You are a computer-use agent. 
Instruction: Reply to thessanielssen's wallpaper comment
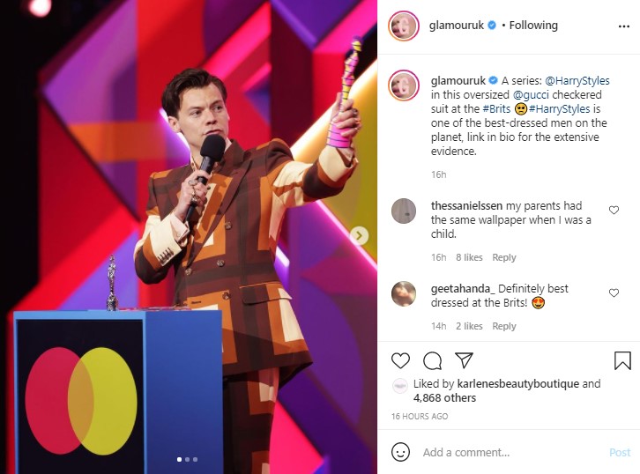point(504,257)
